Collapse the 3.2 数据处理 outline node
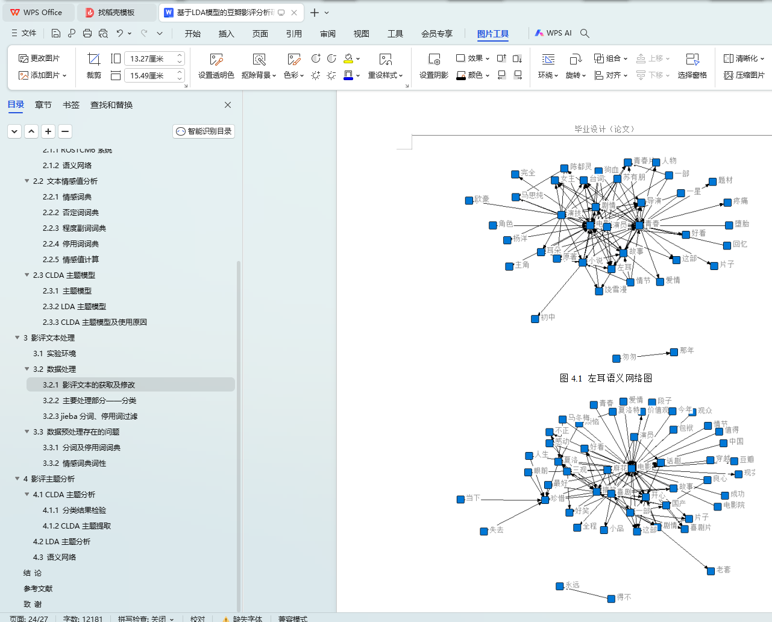Viewport: 772px width, 622px height. click(27, 369)
